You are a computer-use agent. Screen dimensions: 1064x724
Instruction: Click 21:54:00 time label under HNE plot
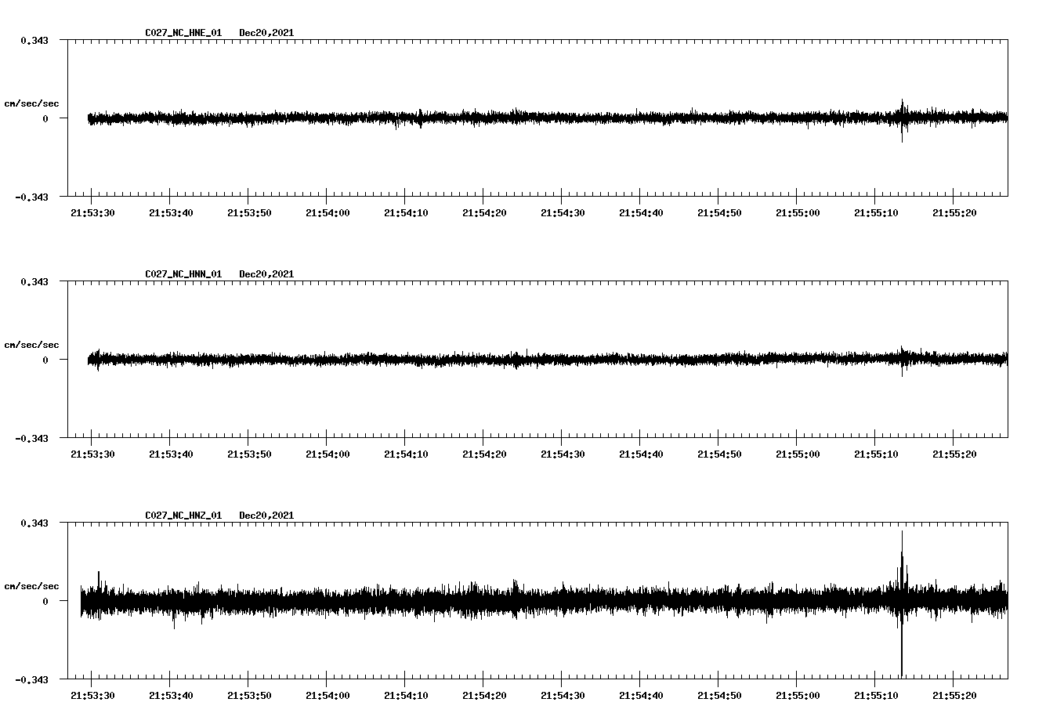[x=328, y=212]
